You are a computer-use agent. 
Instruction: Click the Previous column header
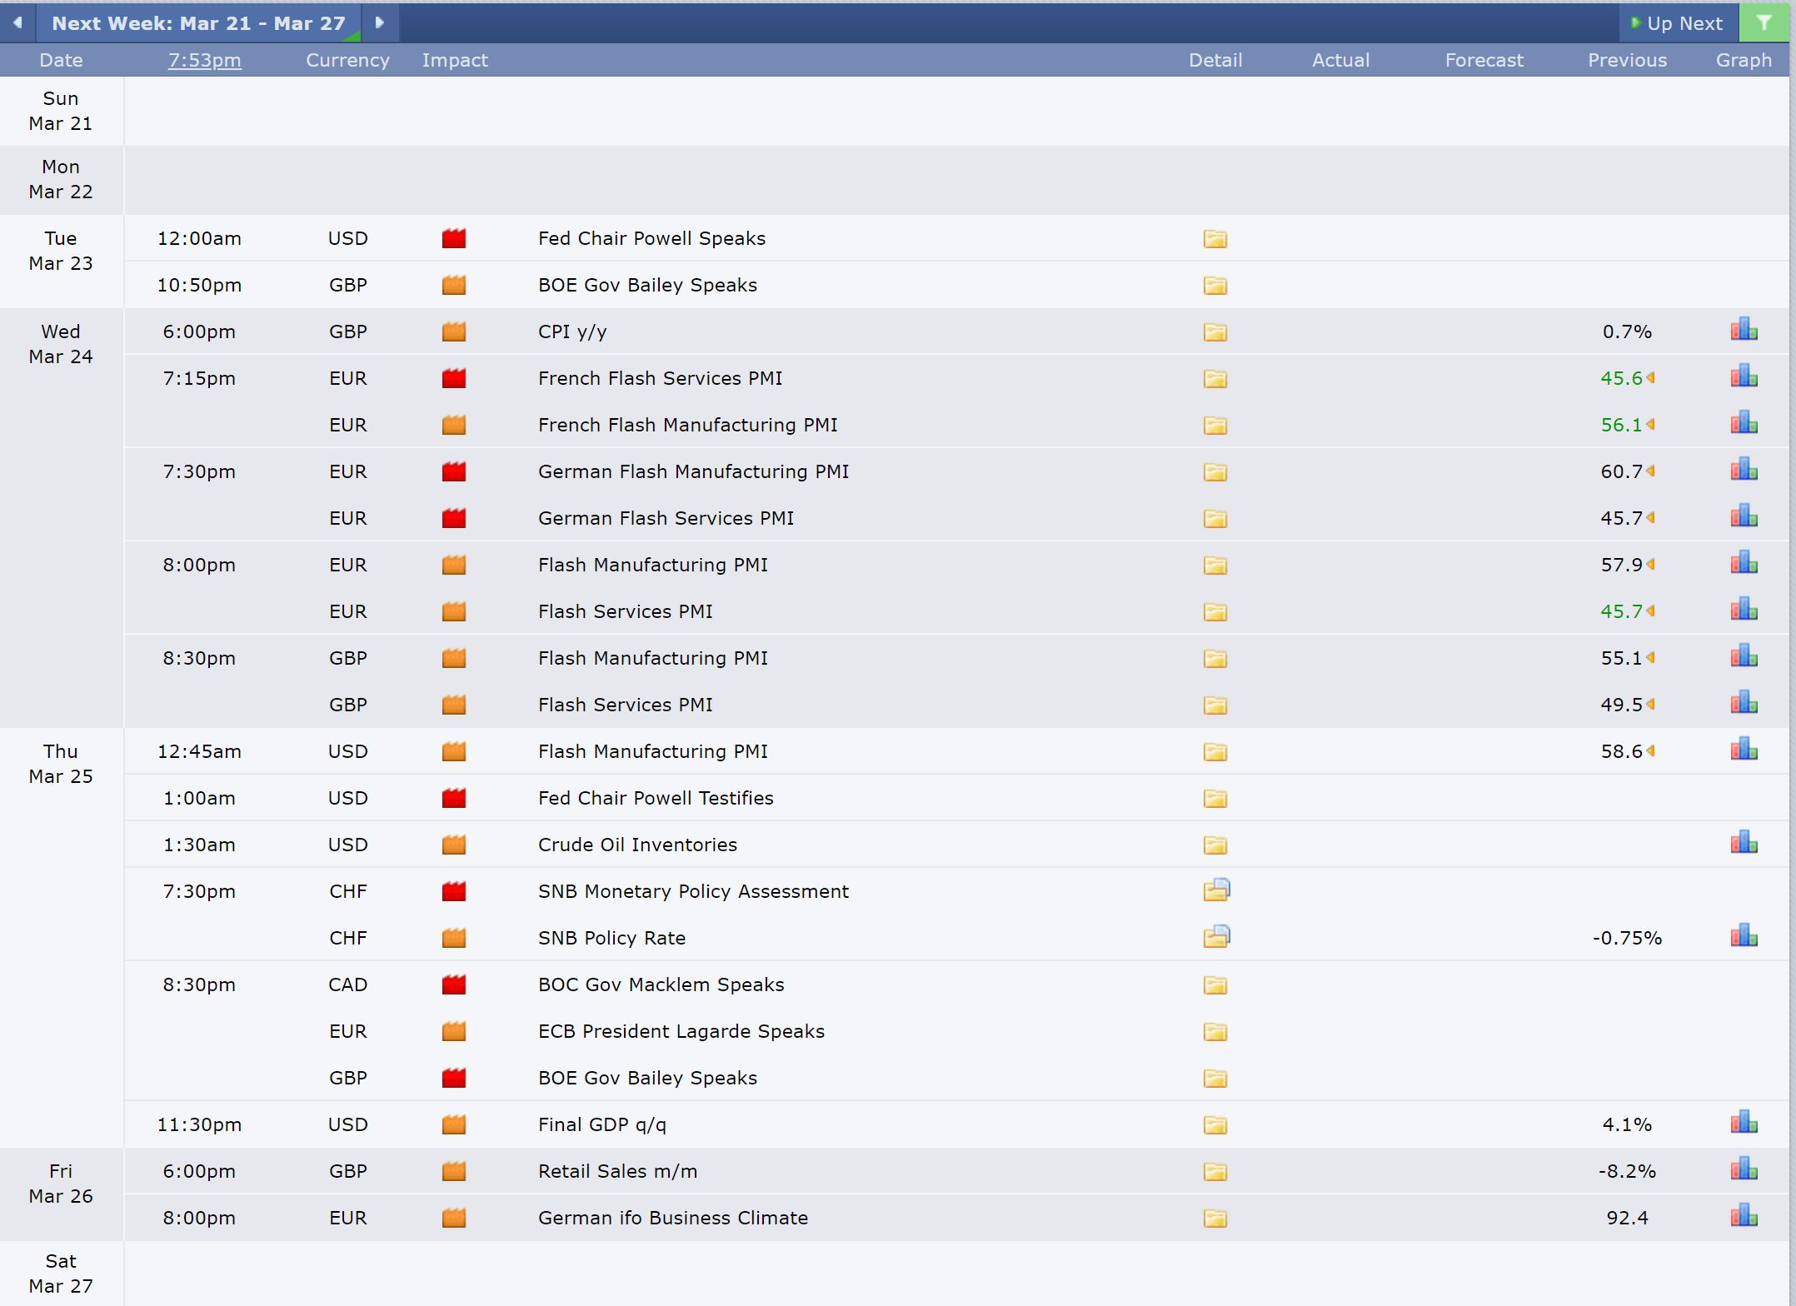1627,60
